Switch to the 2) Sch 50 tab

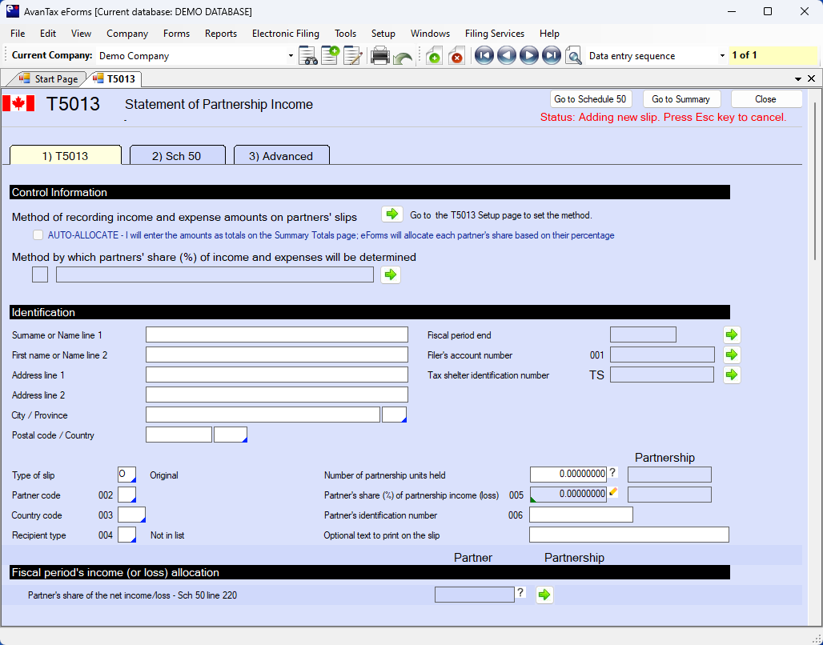click(x=177, y=156)
